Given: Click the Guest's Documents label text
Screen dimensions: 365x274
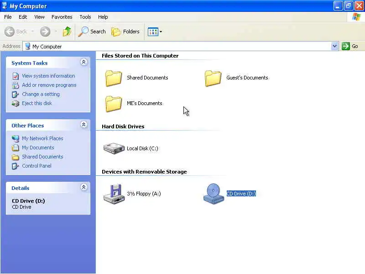Looking at the screenshot, I should (x=247, y=78).
